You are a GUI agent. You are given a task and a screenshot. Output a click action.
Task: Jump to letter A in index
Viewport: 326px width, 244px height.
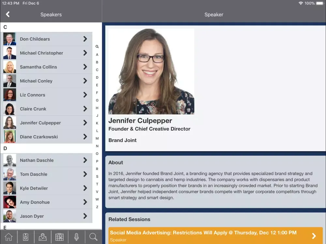point(97,55)
